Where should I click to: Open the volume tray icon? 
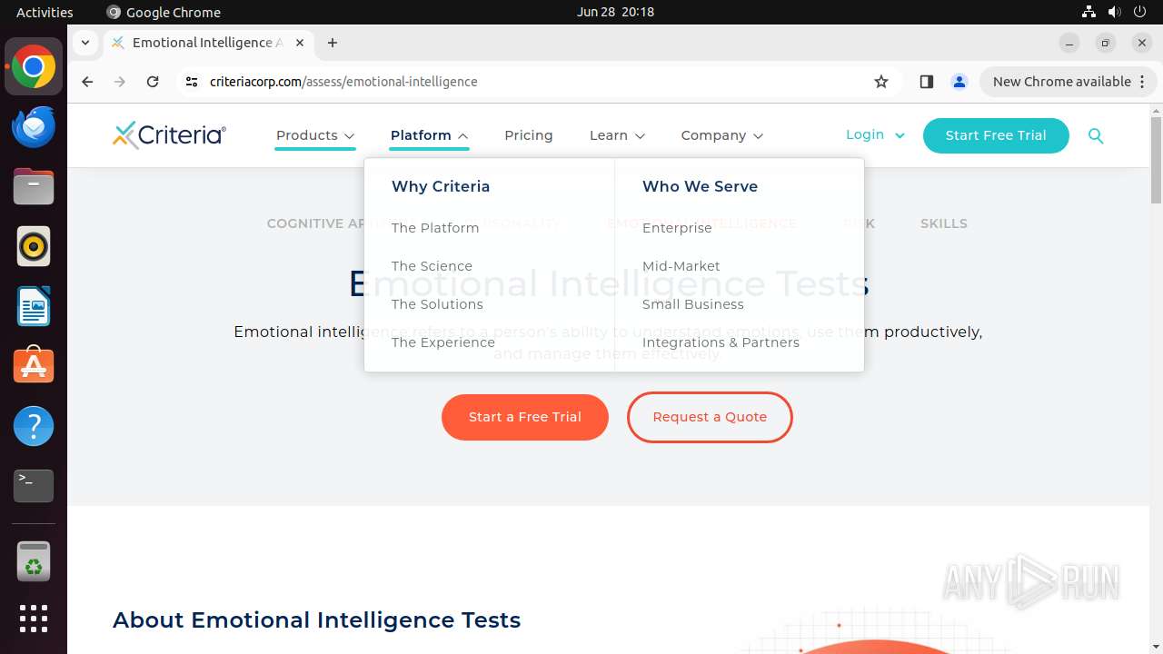tap(1114, 12)
